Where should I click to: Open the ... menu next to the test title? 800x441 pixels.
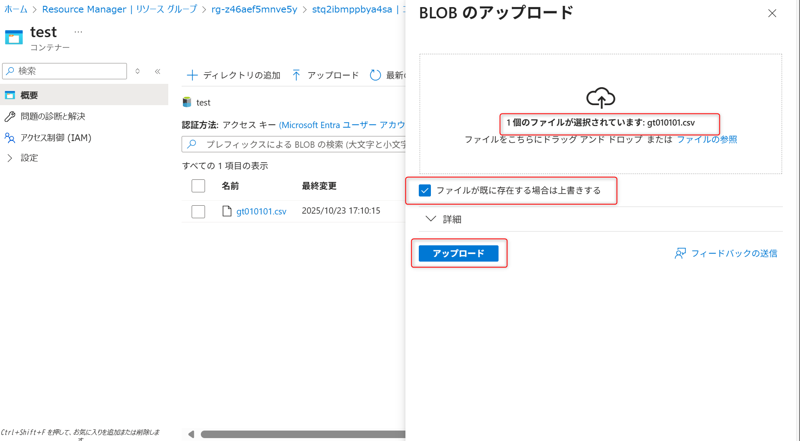[78, 32]
